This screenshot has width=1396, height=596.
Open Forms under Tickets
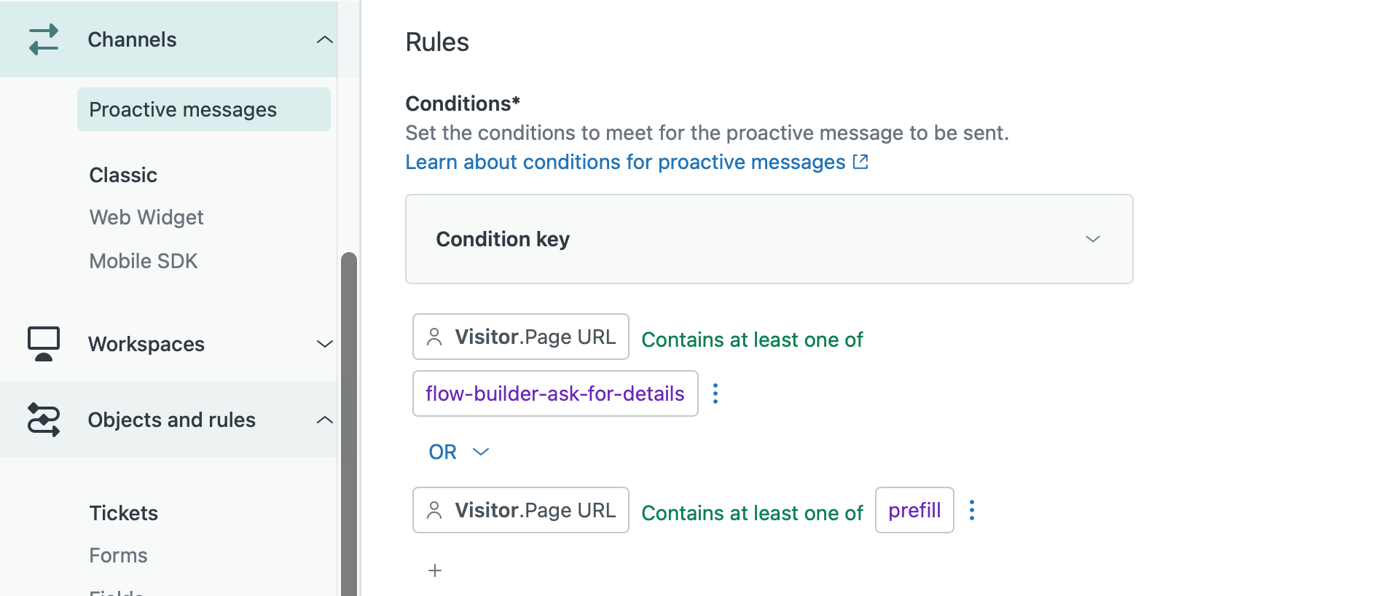click(118, 555)
